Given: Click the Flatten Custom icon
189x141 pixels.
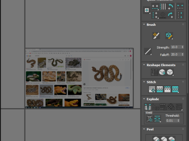Looking at the screenshot, I should pos(179,107).
